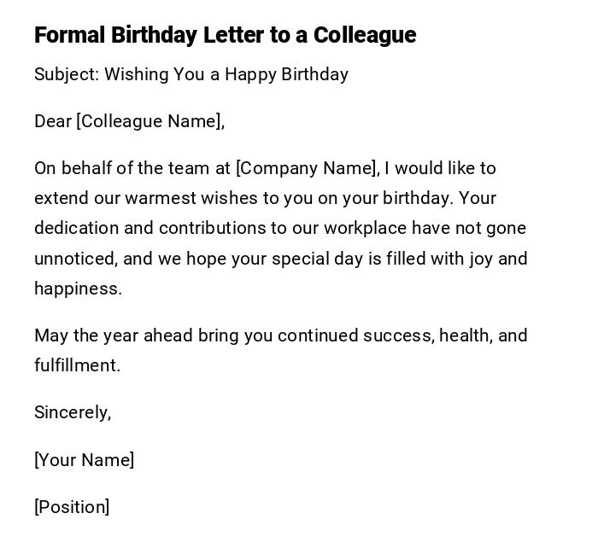
Task: Select the [Your Name] placeholder
Action: (x=84, y=460)
